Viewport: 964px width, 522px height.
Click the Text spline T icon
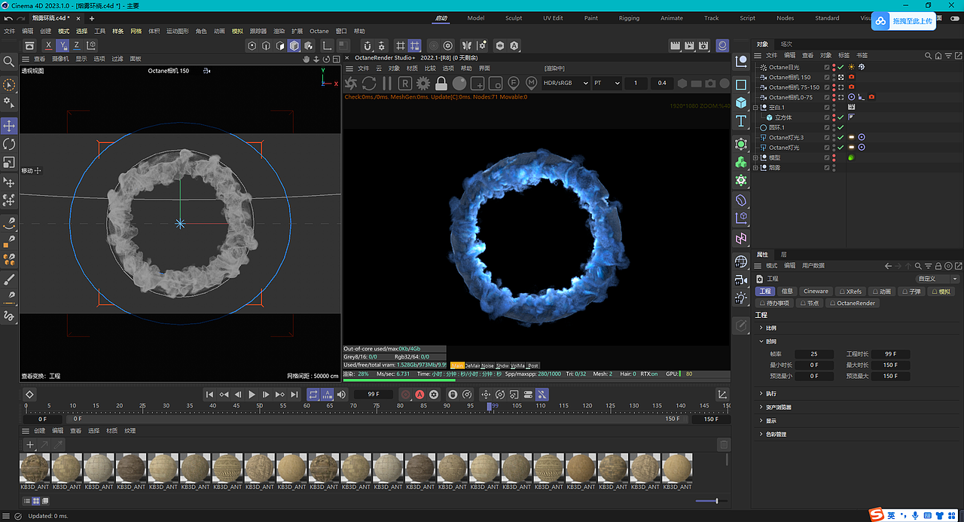pos(741,121)
